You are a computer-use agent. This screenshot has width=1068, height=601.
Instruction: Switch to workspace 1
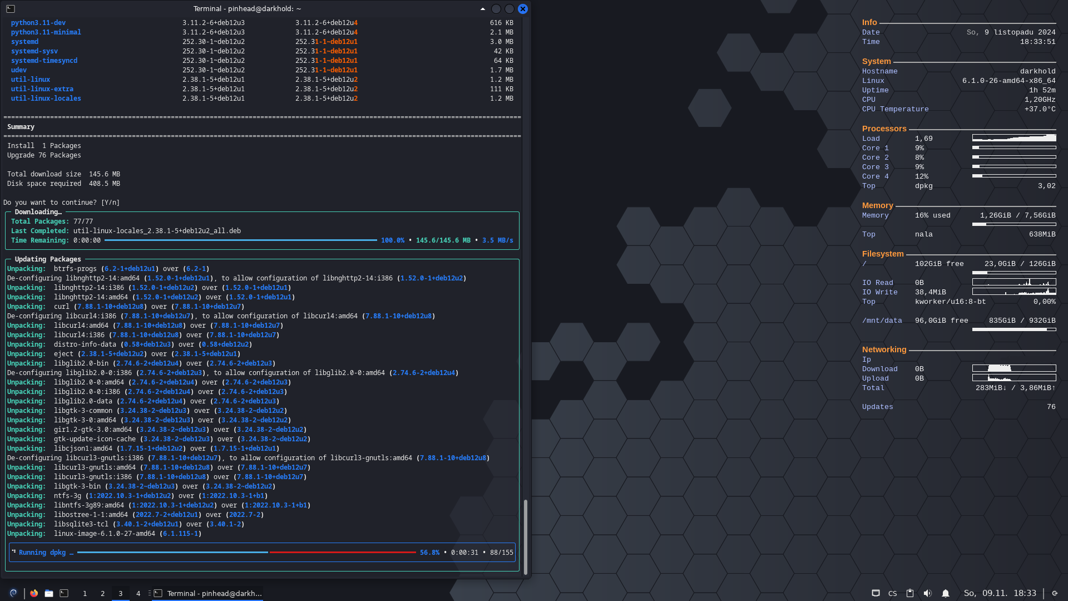pyautogui.click(x=85, y=593)
